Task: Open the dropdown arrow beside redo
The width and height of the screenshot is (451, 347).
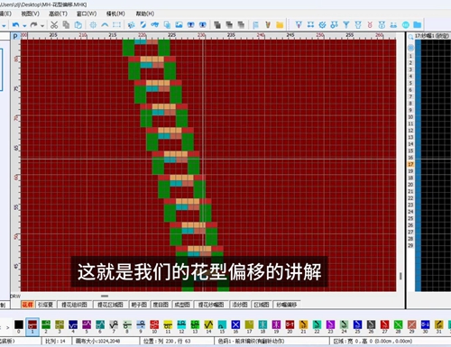Action: pyautogui.click(x=42, y=26)
